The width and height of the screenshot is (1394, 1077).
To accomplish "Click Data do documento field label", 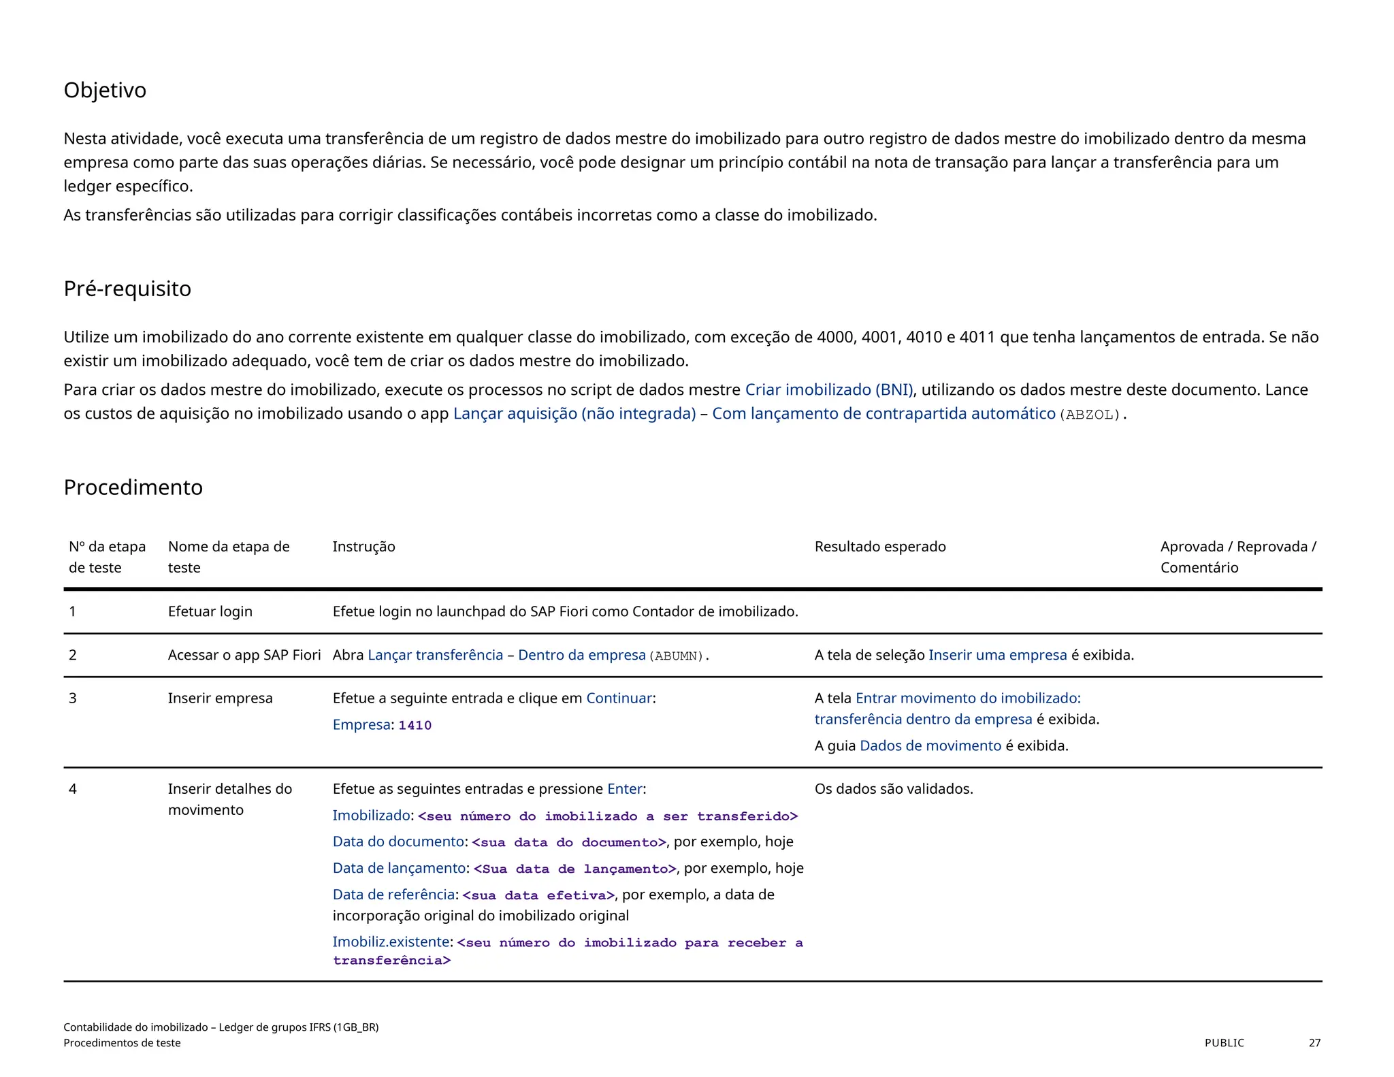I will [x=398, y=841].
